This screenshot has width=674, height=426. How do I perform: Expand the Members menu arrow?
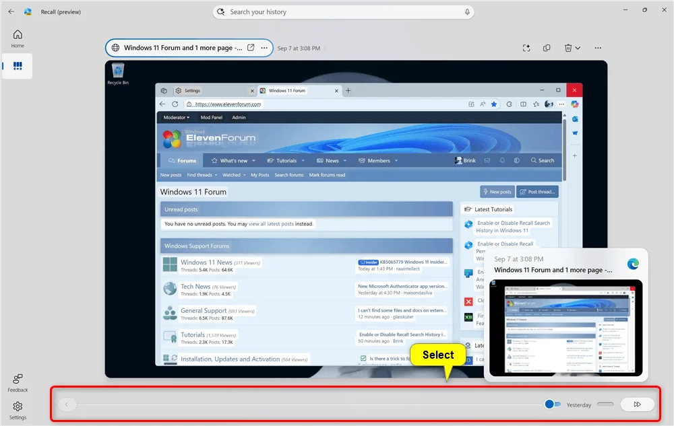pos(396,160)
